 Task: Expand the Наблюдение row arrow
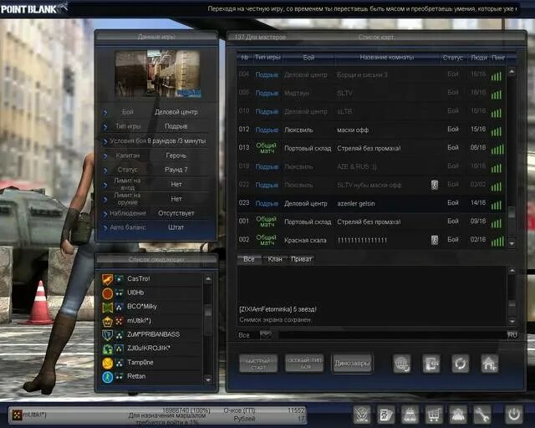tap(105, 214)
